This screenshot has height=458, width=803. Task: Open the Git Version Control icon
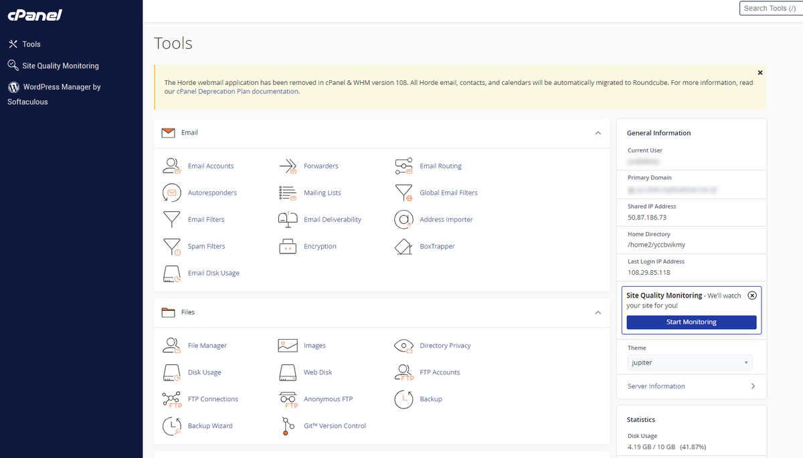point(288,426)
